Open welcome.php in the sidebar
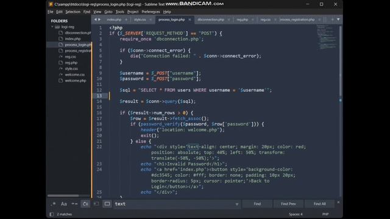 tap(76, 80)
